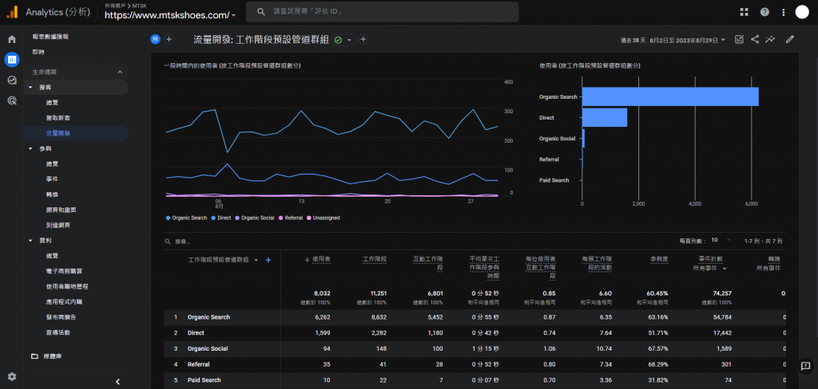Click the 所 all-users comparison badge
The height and width of the screenshot is (389, 818).
click(x=155, y=39)
